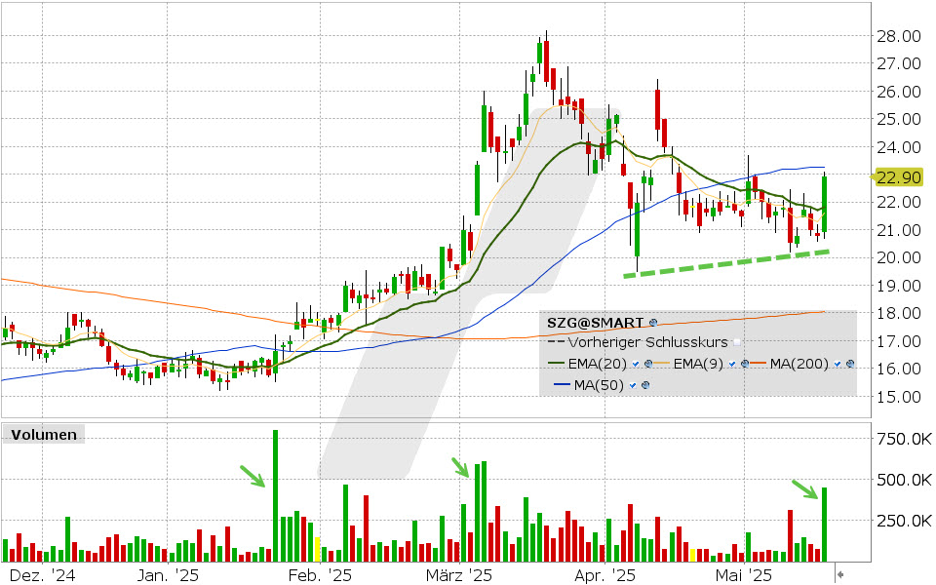Open settings icon next to SZG@SMART
Image resolution: width=936 pixels, height=585 pixels.
tap(653, 323)
